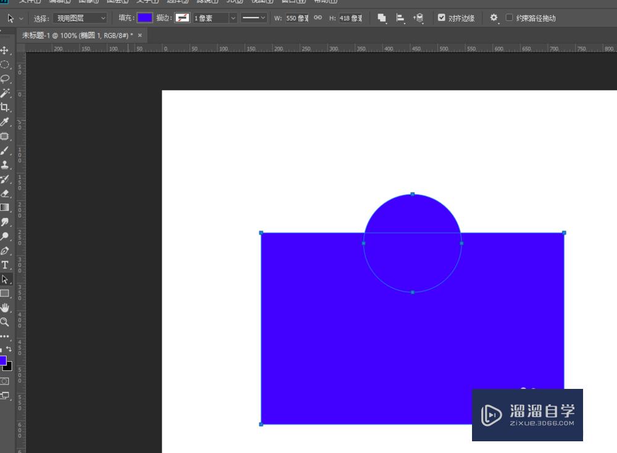Open path arrangement options

click(418, 18)
